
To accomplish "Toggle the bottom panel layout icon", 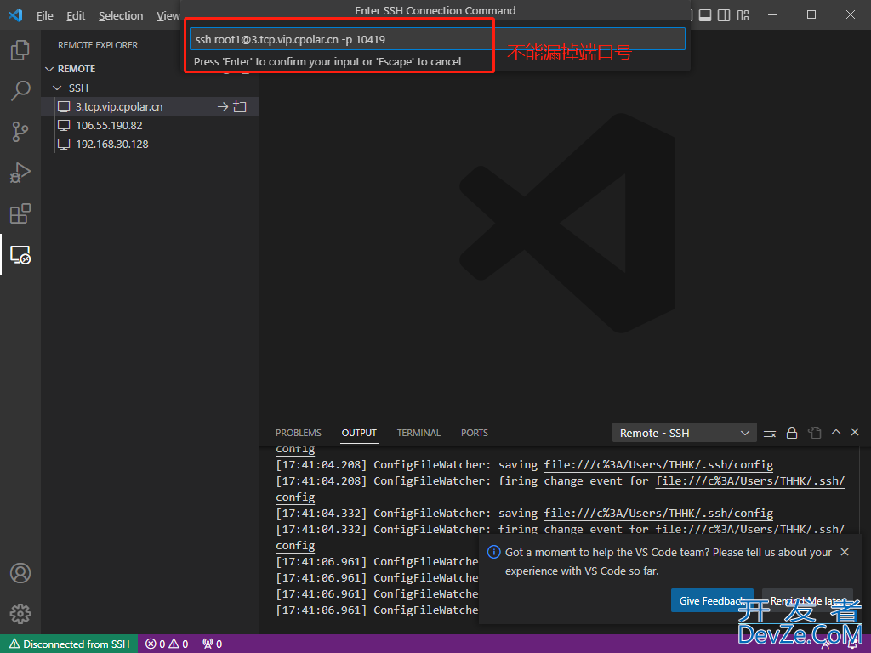I will (705, 15).
